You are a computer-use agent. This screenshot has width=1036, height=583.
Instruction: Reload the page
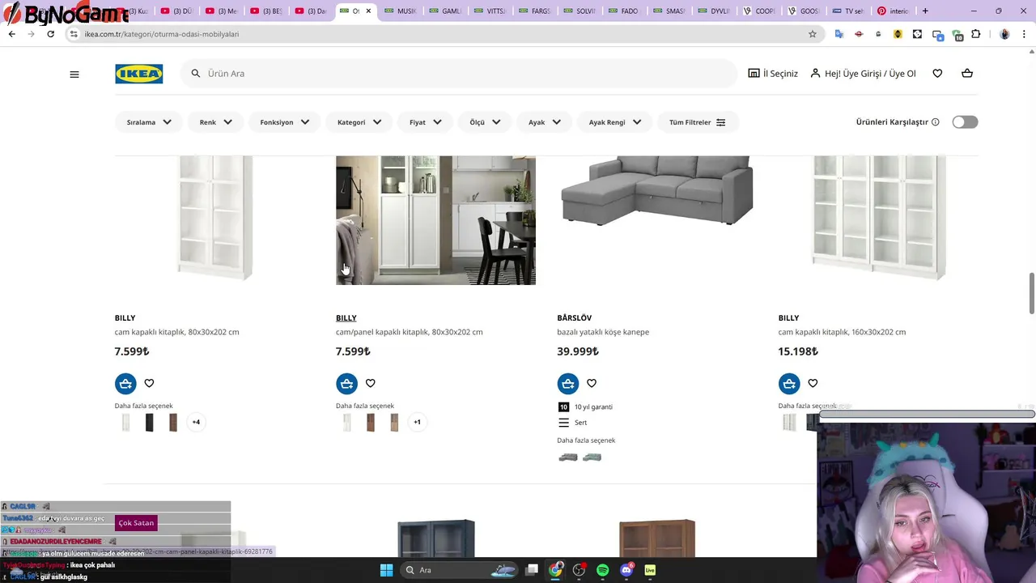coord(50,34)
